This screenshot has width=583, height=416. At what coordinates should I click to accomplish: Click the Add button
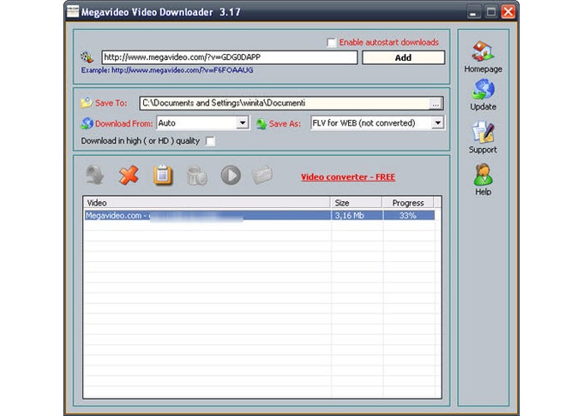pos(403,57)
